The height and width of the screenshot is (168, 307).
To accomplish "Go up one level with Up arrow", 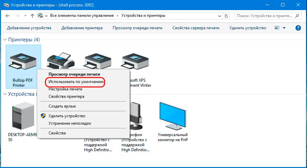I will (x=32, y=16).
